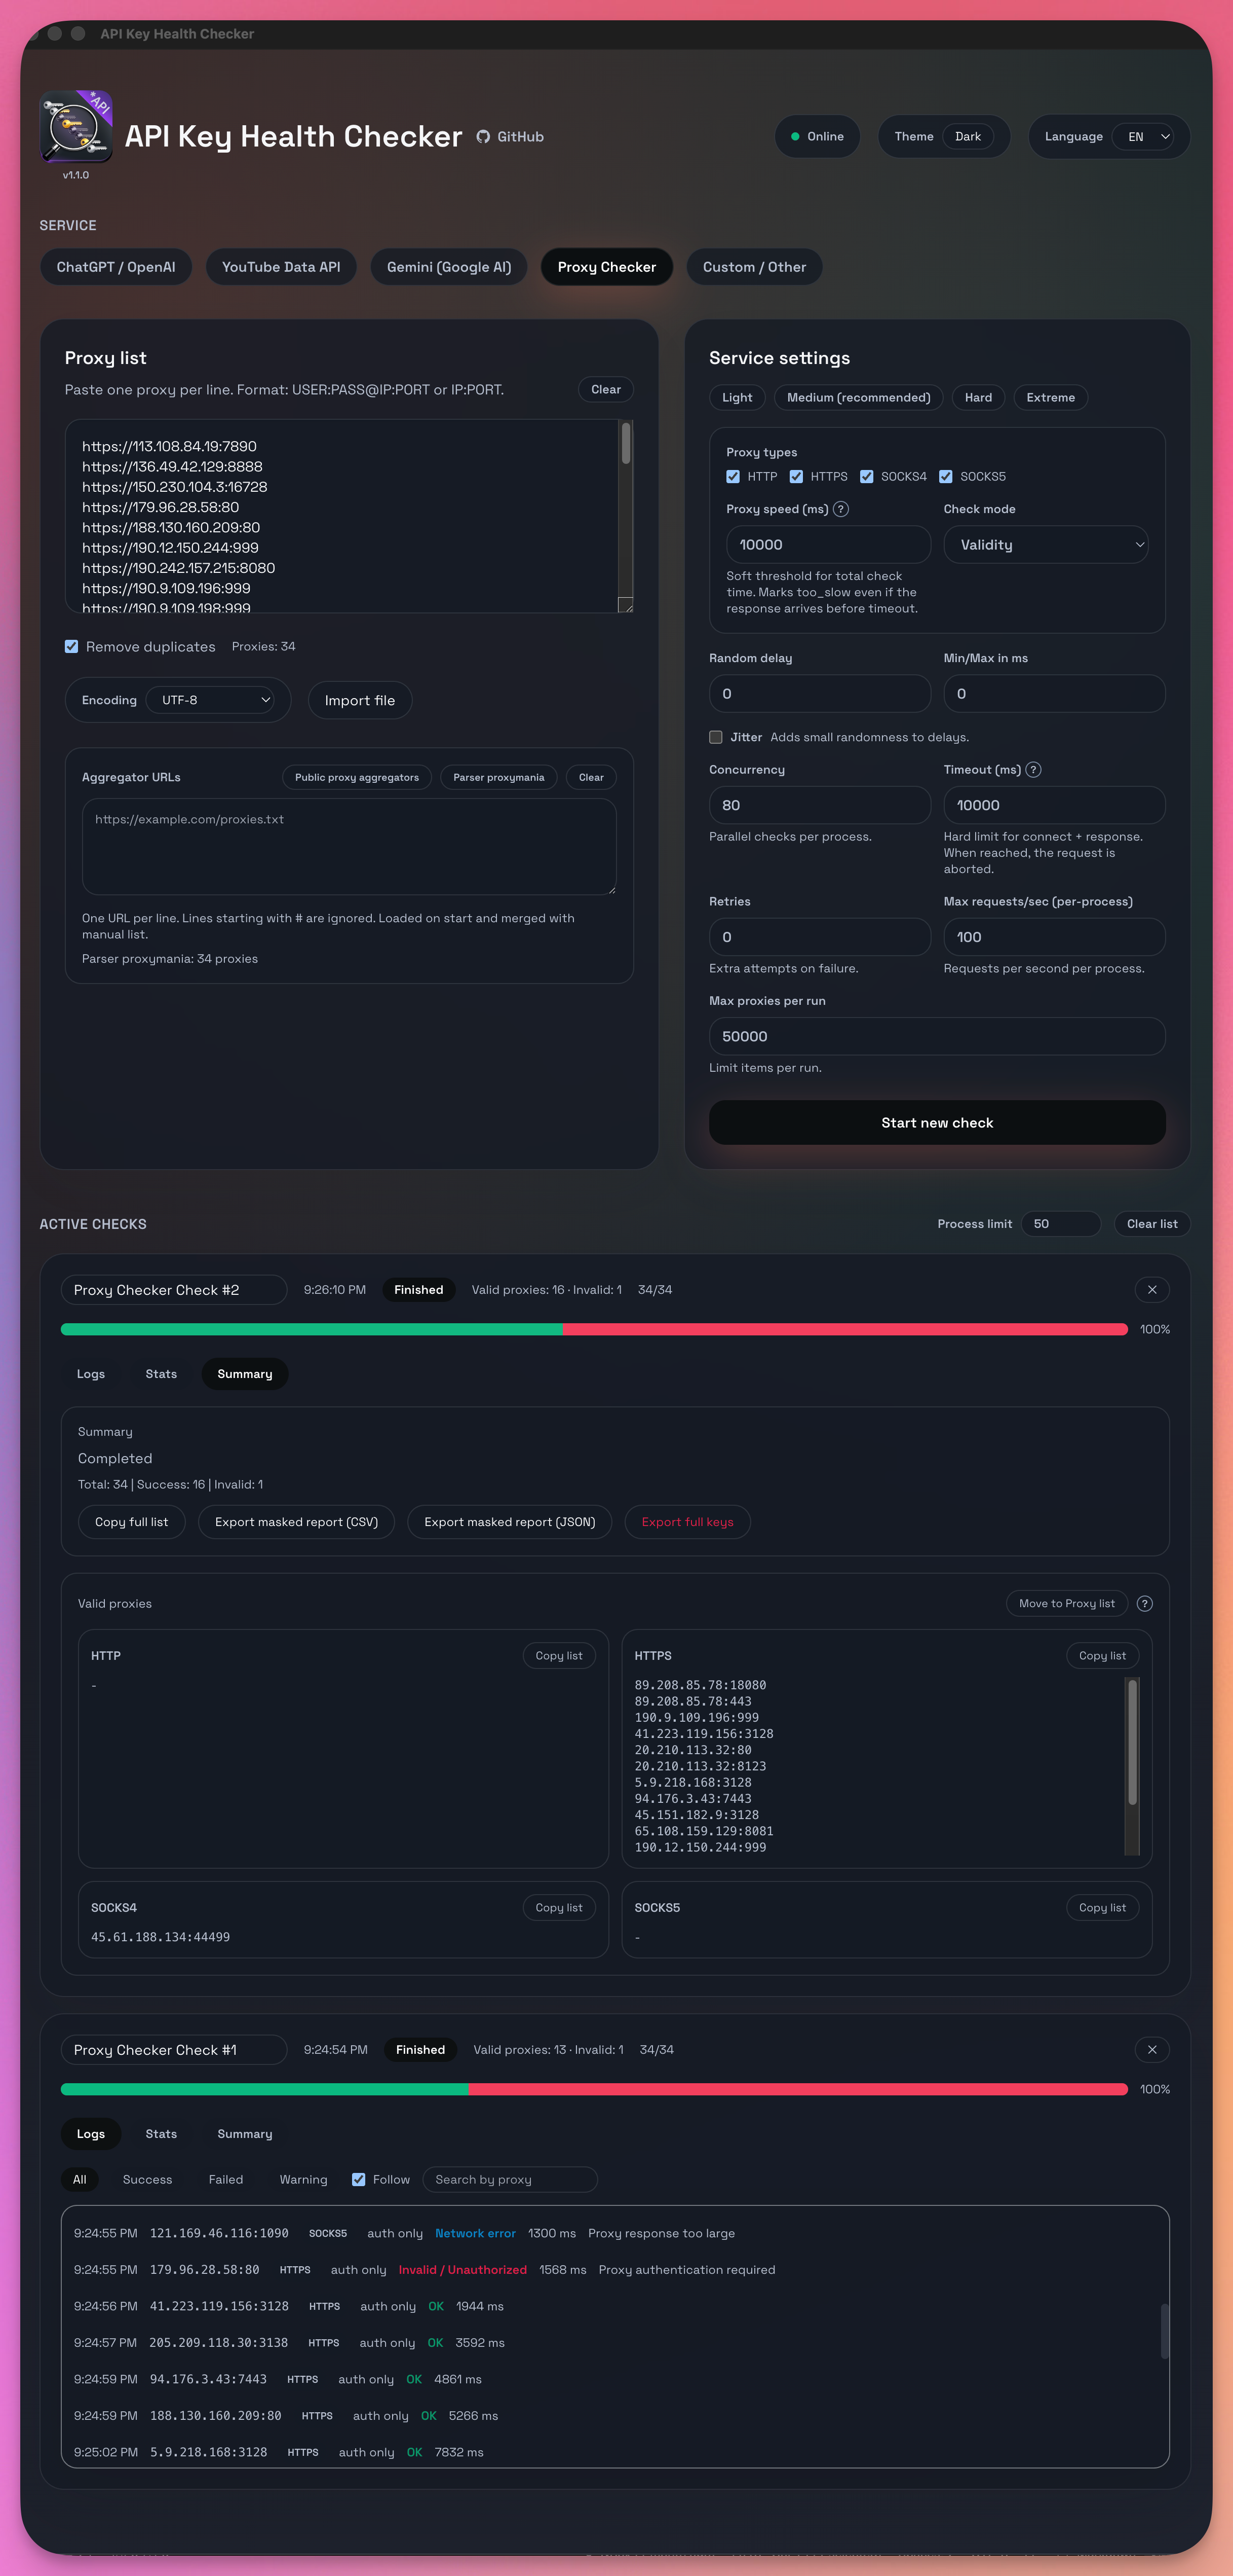Open the Check mode Validity dropdown
This screenshot has height=2576, width=1233.
tap(1046, 545)
